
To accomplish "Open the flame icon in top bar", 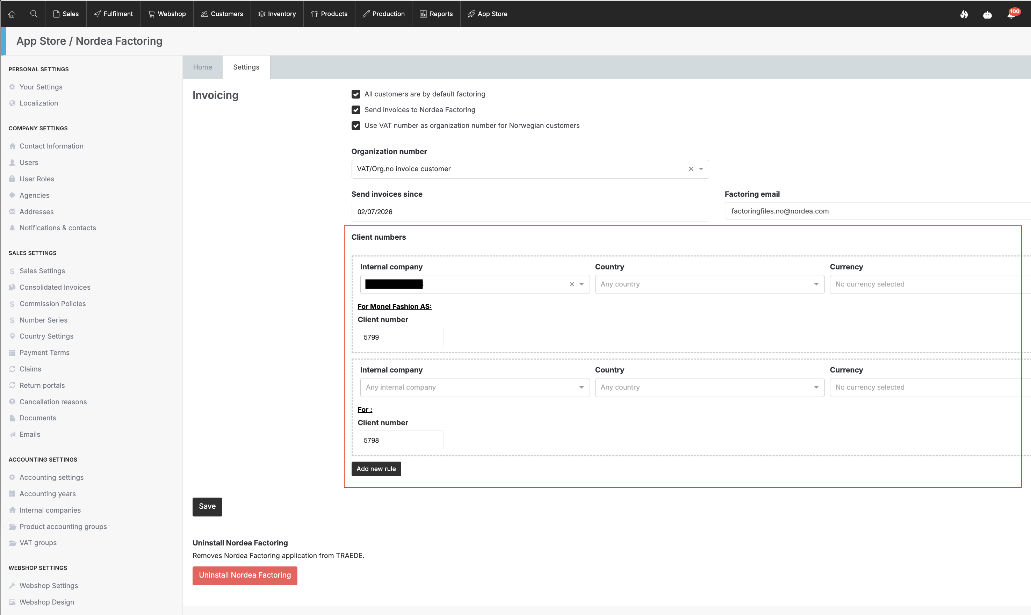I will coord(964,14).
